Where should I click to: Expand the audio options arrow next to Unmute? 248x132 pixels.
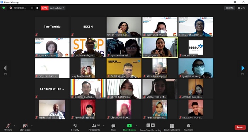(14, 126)
